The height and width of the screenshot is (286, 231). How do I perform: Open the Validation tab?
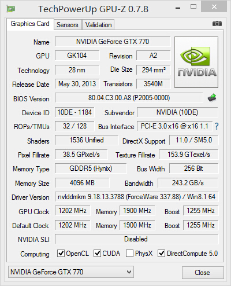(98, 25)
